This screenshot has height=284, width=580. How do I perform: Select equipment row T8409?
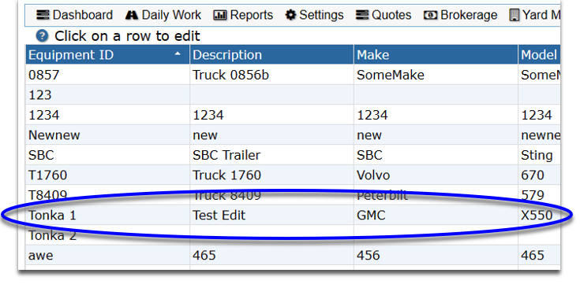pyautogui.click(x=293, y=195)
